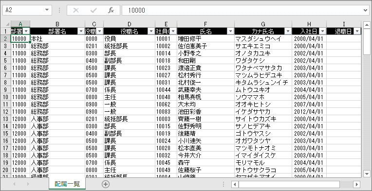Screen dimensions: 372x191
Task: Click horizontal scrollbar left arrow
Action: tap(235, 184)
